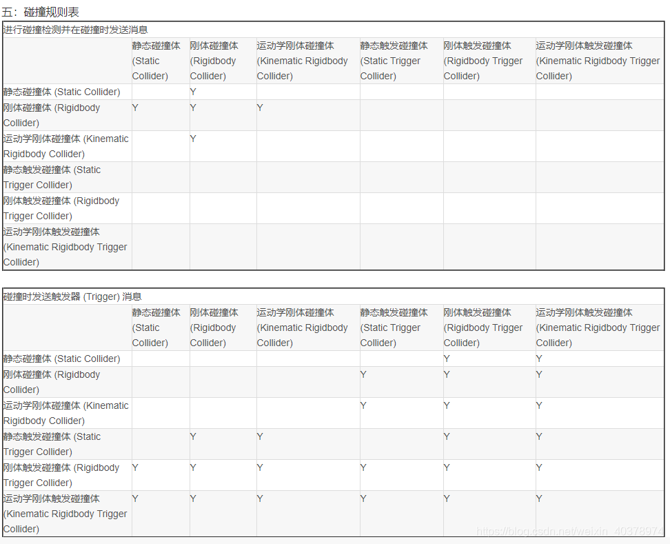Trigger table: Y at Static Collider row, Kinematic Rigidbody Trigger column
Viewport: 670px width, 544px height.
[x=539, y=359]
